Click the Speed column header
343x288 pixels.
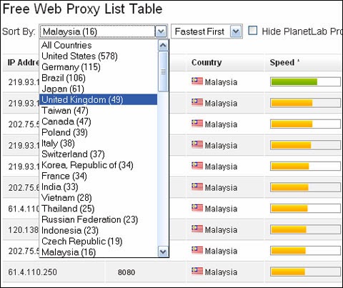tap(282, 63)
